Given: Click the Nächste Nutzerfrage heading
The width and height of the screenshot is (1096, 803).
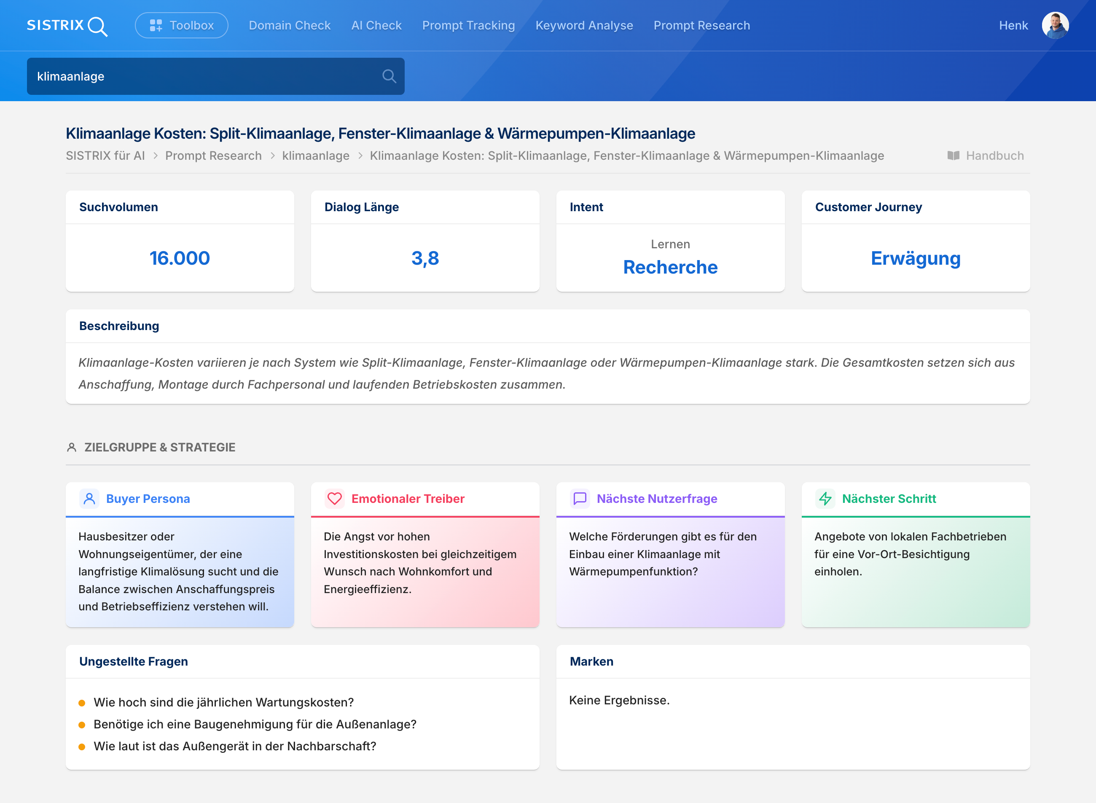Looking at the screenshot, I should click(x=657, y=499).
